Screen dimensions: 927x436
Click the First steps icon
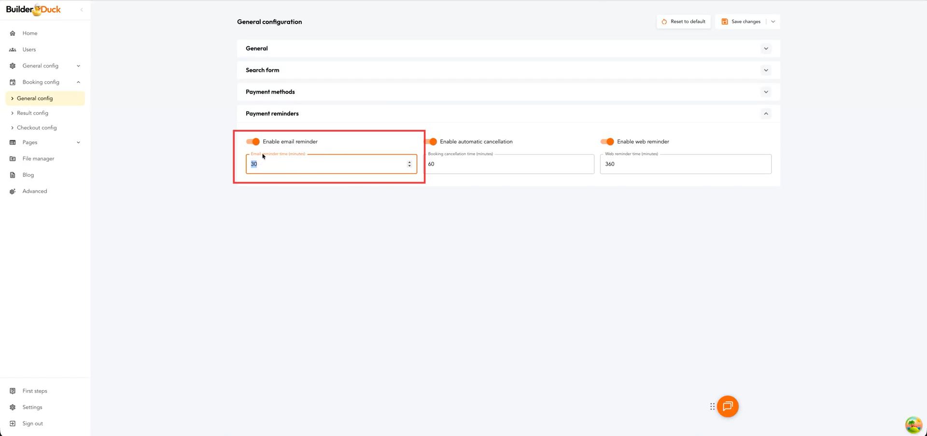13,391
